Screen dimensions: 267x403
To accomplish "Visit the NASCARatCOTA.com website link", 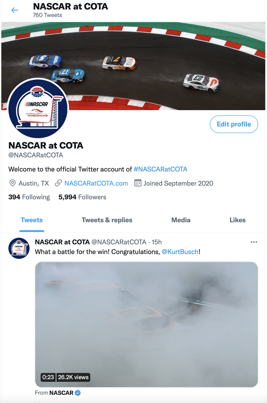I will point(96,183).
